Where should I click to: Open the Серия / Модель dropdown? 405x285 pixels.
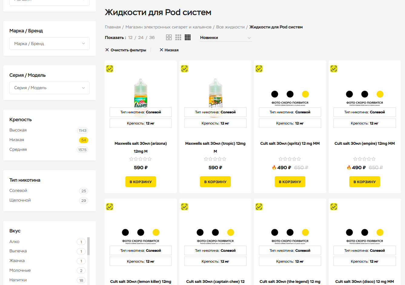click(x=49, y=88)
